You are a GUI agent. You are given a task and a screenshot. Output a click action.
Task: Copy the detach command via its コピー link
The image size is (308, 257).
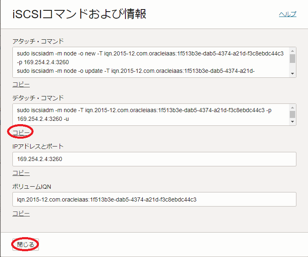pos(21,132)
